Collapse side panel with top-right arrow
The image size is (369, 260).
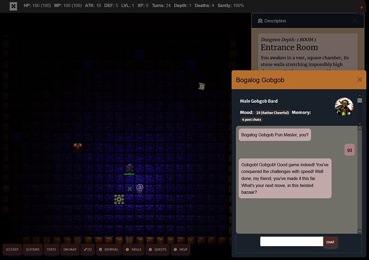[361, 7]
